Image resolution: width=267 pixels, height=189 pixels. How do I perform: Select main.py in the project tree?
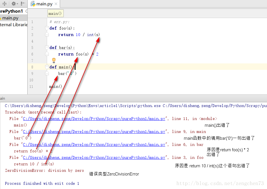pos(10,18)
